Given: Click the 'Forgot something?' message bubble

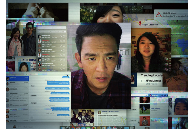Looking at the screenshot, I should [x=64, y=115].
